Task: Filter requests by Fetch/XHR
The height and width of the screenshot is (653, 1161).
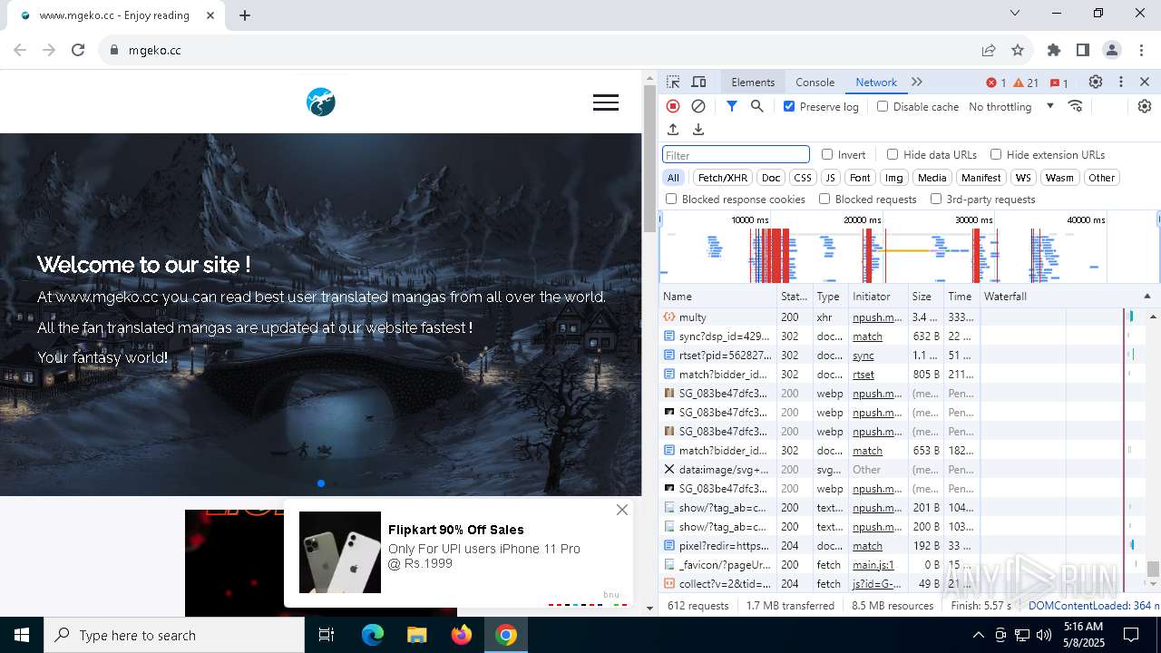Action: tap(723, 178)
